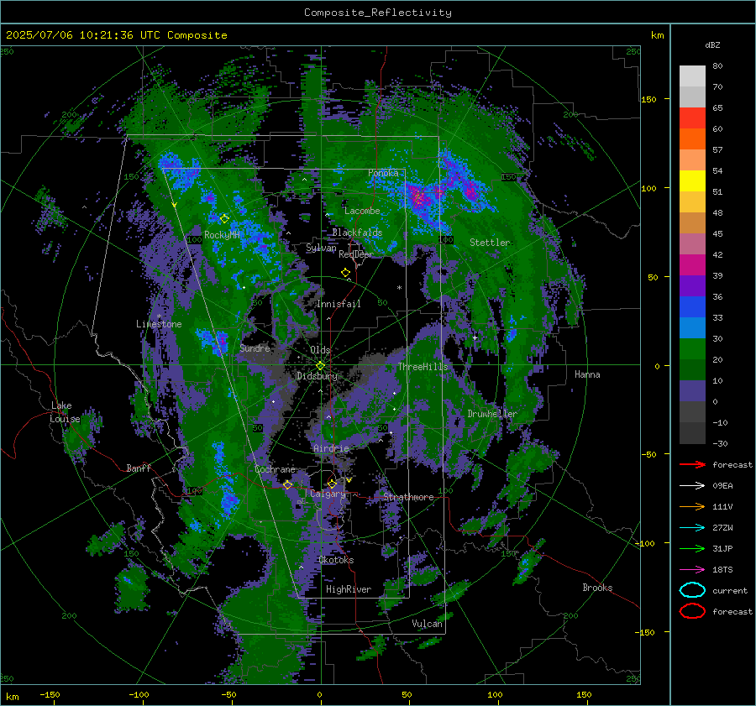Click the 2025/07/06 10:21:36 UTC Composite timestamp
The width and height of the screenshot is (756, 706).
click(x=117, y=35)
